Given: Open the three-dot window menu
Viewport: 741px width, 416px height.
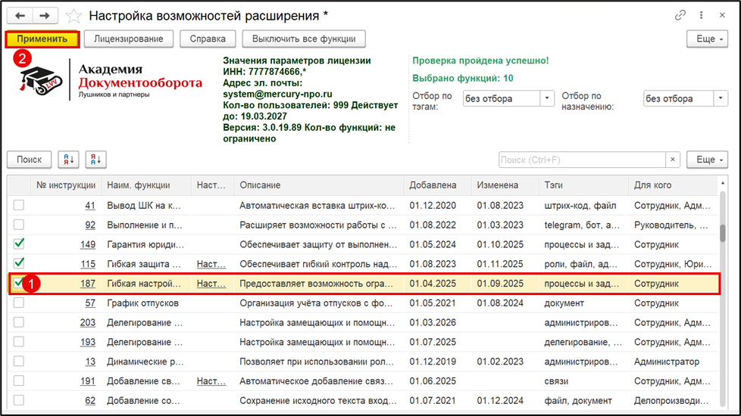Looking at the screenshot, I should click(x=702, y=16).
